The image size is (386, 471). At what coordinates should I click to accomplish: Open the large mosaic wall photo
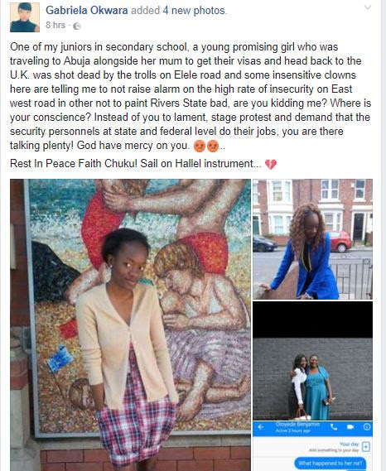pyautogui.click(x=130, y=325)
